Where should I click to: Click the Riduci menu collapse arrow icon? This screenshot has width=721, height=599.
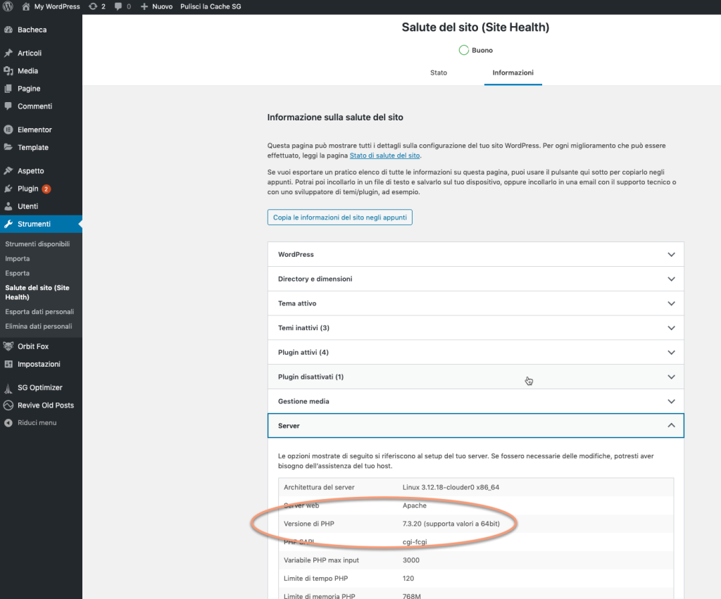8,423
